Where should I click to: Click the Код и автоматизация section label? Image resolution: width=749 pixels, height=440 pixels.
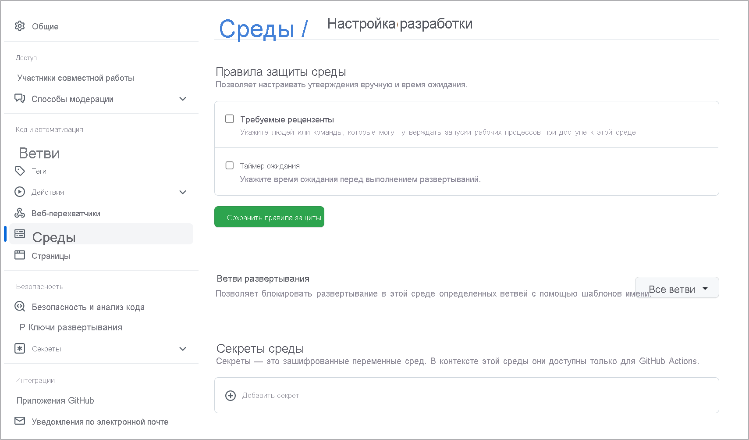click(x=50, y=129)
